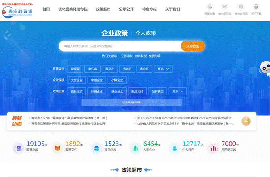Click the hot keyword 免费印章
Screen dimensions: 270x177
[x=155, y=56]
